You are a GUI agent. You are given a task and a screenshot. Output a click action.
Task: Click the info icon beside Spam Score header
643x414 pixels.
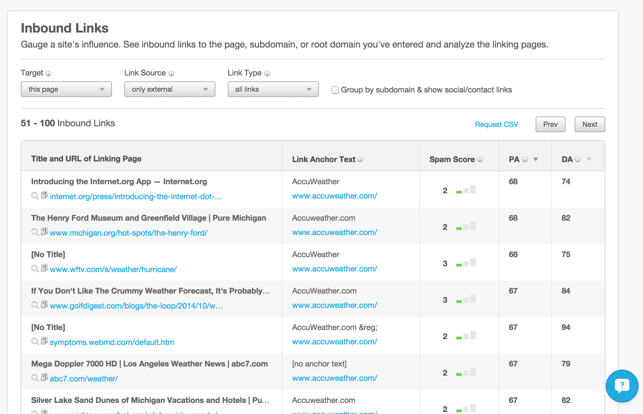click(x=480, y=159)
